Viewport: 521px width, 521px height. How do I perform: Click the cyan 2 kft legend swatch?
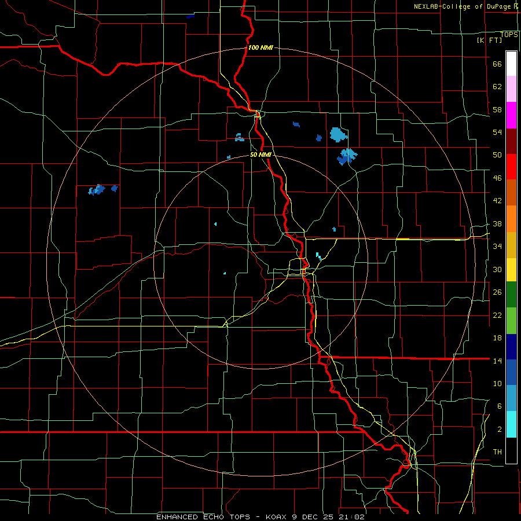tap(511, 424)
